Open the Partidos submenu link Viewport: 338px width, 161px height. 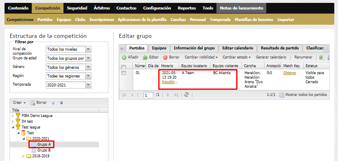pyautogui.click(x=45, y=20)
